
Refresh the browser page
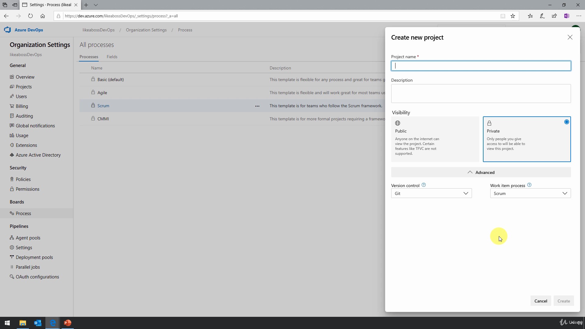point(30,16)
